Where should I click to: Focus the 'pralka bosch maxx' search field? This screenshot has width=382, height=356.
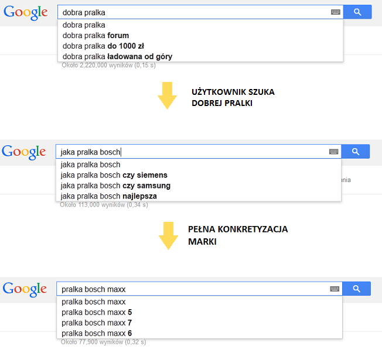pos(193,289)
